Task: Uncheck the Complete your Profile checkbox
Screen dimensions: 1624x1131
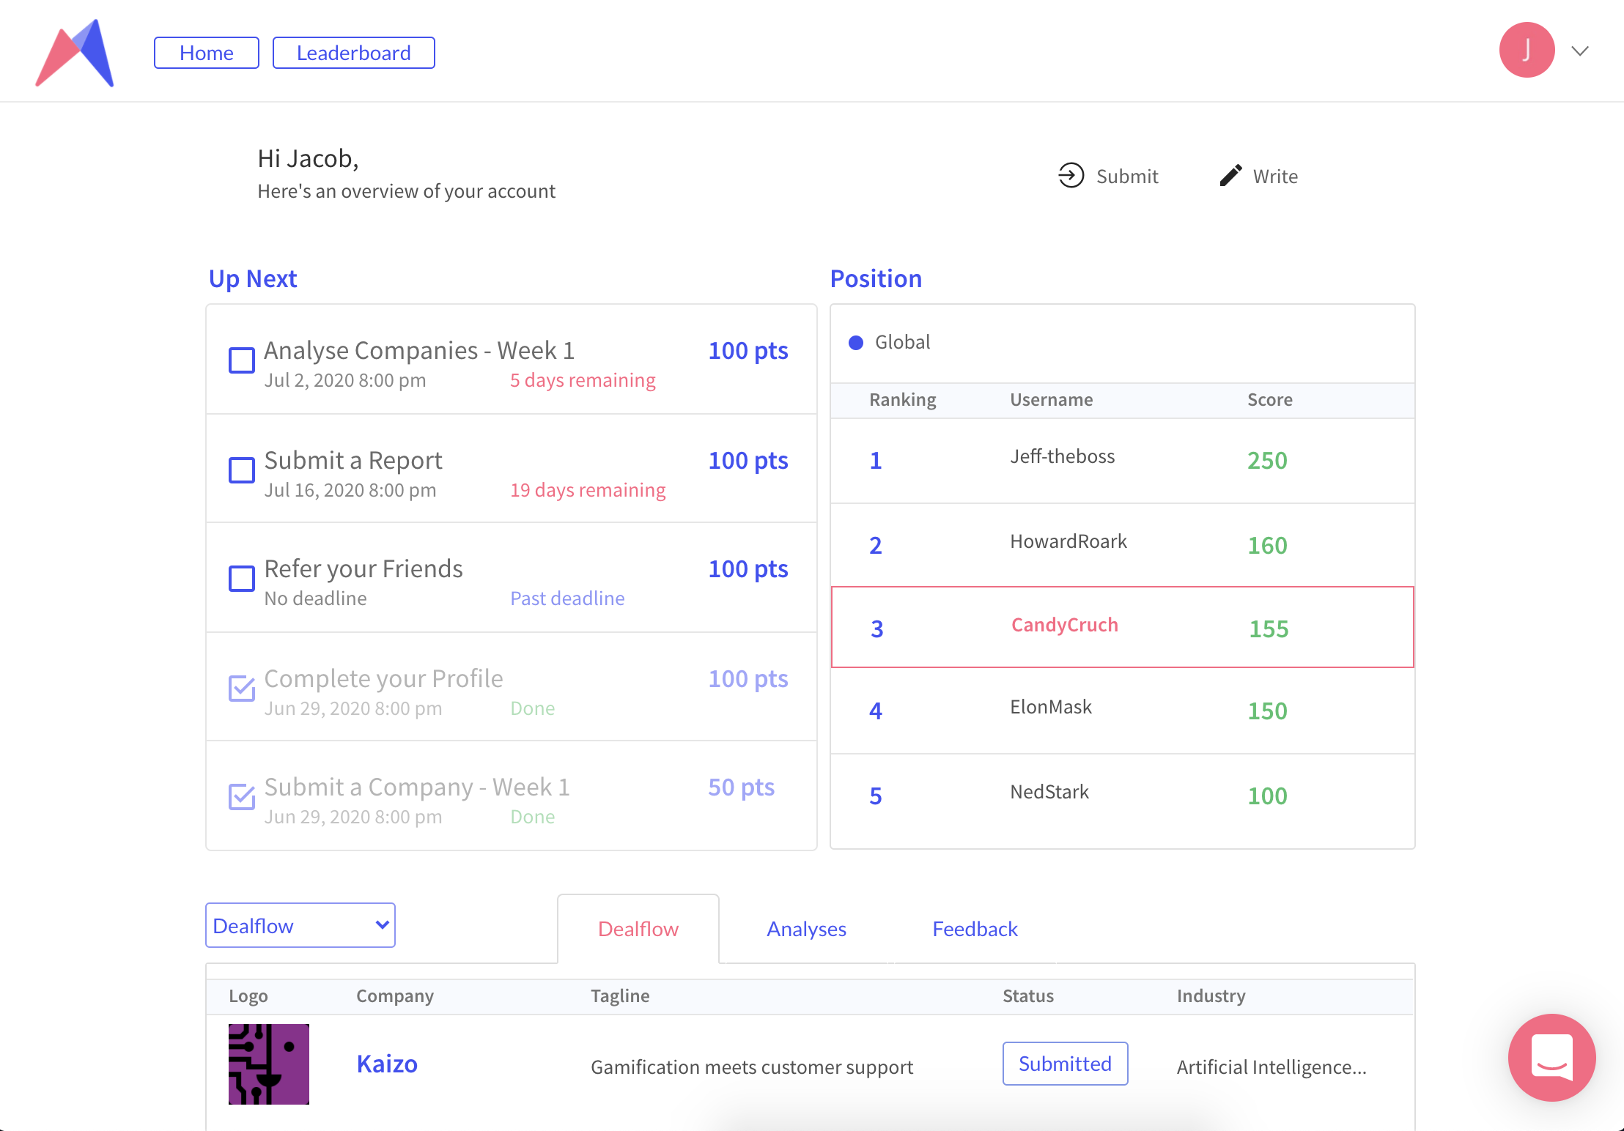Action: (x=241, y=689)
